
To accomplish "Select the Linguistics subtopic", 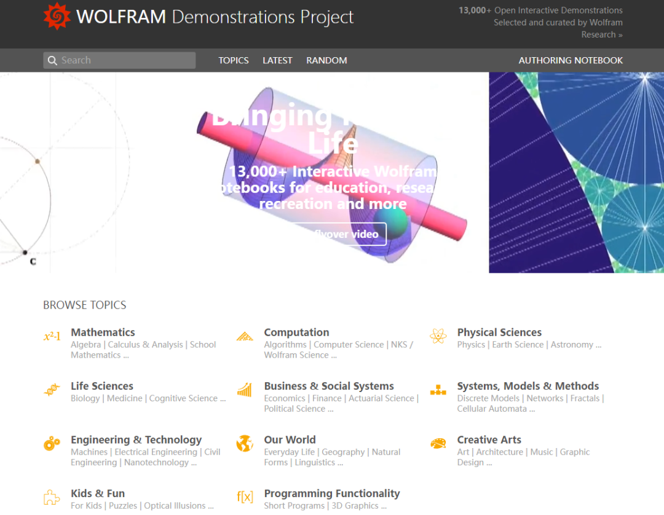I will pyautogui.click(x=315, y=462).
